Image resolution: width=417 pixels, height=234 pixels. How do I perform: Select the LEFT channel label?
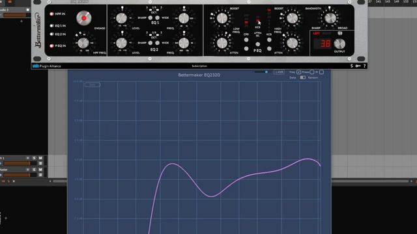317,33
